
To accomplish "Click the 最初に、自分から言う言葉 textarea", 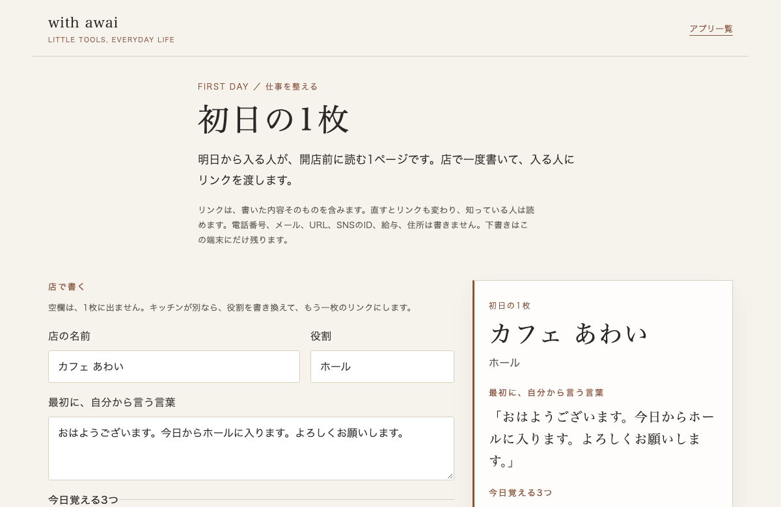I will [251, 448].
